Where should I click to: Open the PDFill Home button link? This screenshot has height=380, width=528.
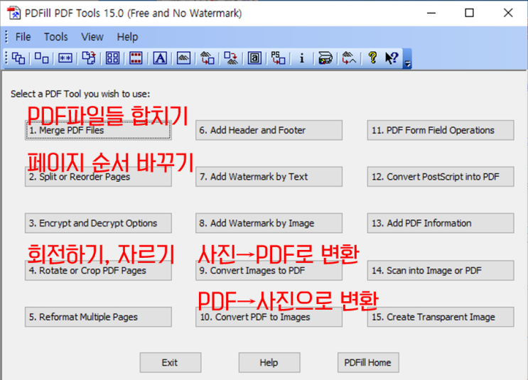tap(367, 362)
